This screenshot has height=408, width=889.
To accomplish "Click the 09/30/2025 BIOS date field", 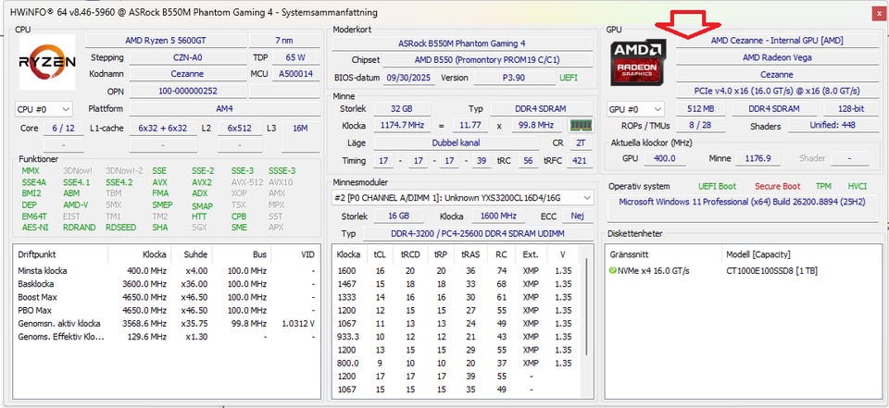I will tap(408, 78).
